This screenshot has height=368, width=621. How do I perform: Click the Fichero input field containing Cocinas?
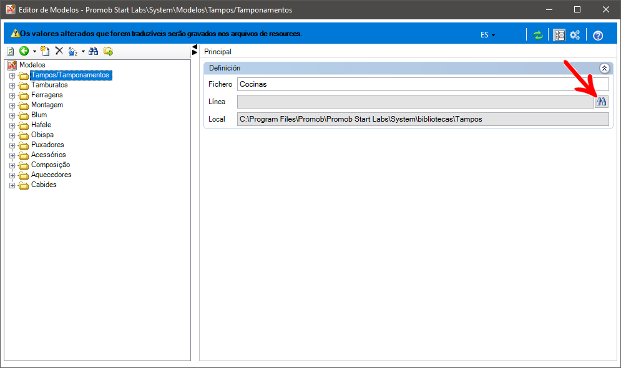tap(423, 84)
